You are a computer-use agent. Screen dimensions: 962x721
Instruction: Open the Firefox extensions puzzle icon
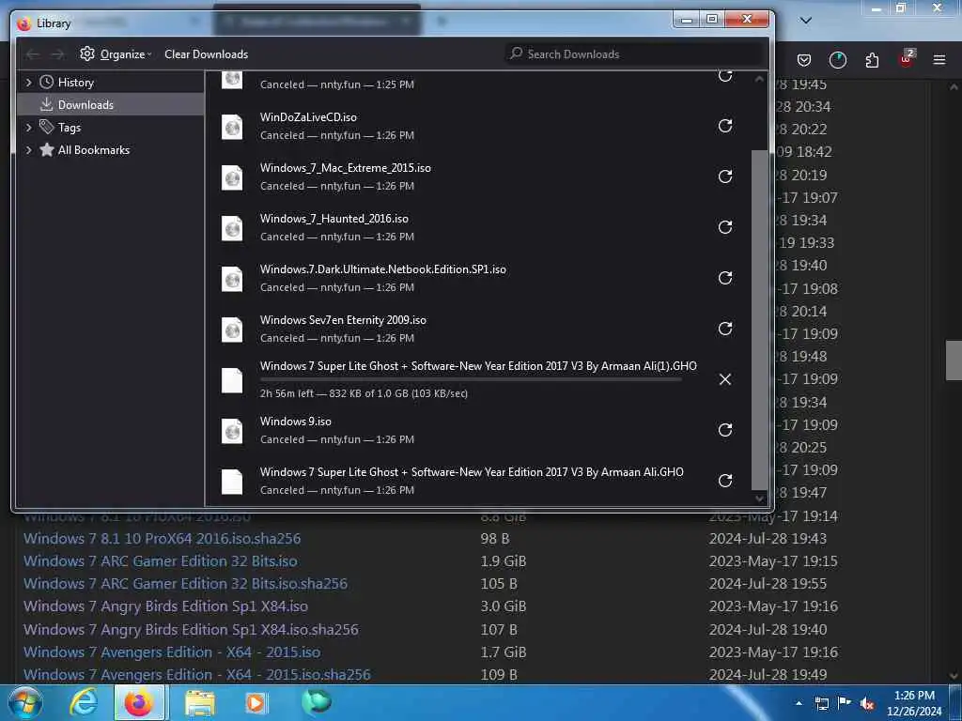tap(872, 60)
